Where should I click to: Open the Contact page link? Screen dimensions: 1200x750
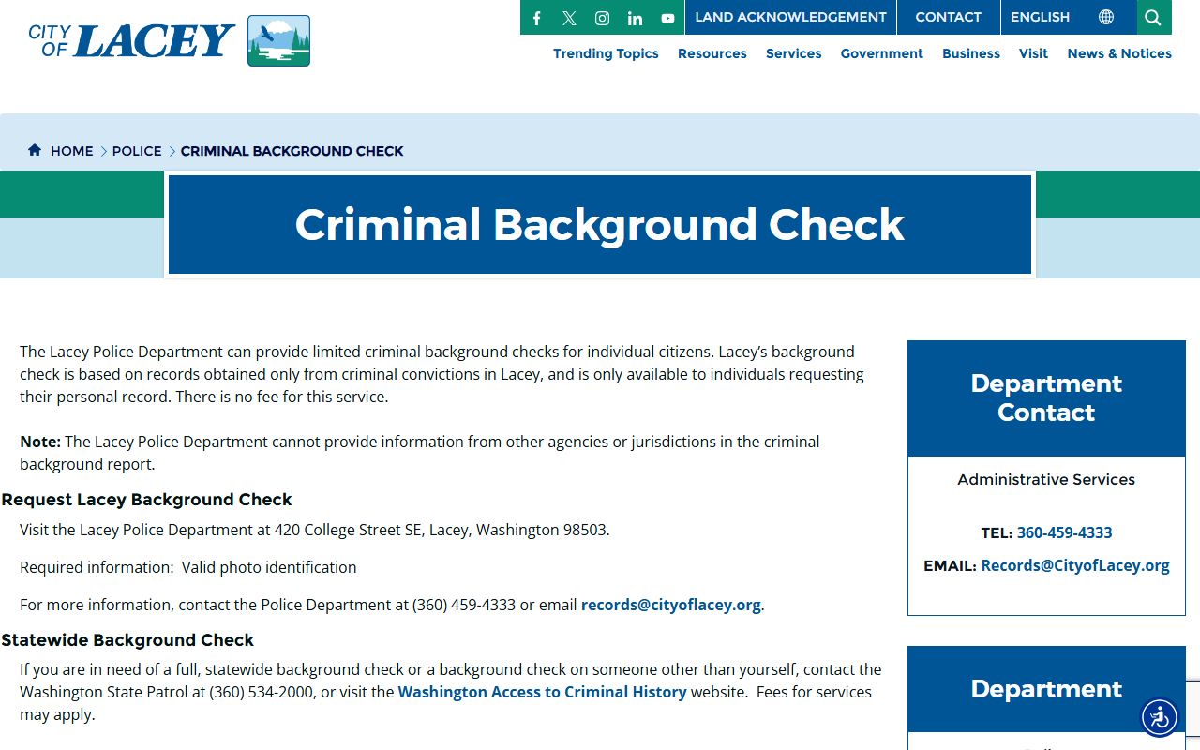tap(948, 17)
